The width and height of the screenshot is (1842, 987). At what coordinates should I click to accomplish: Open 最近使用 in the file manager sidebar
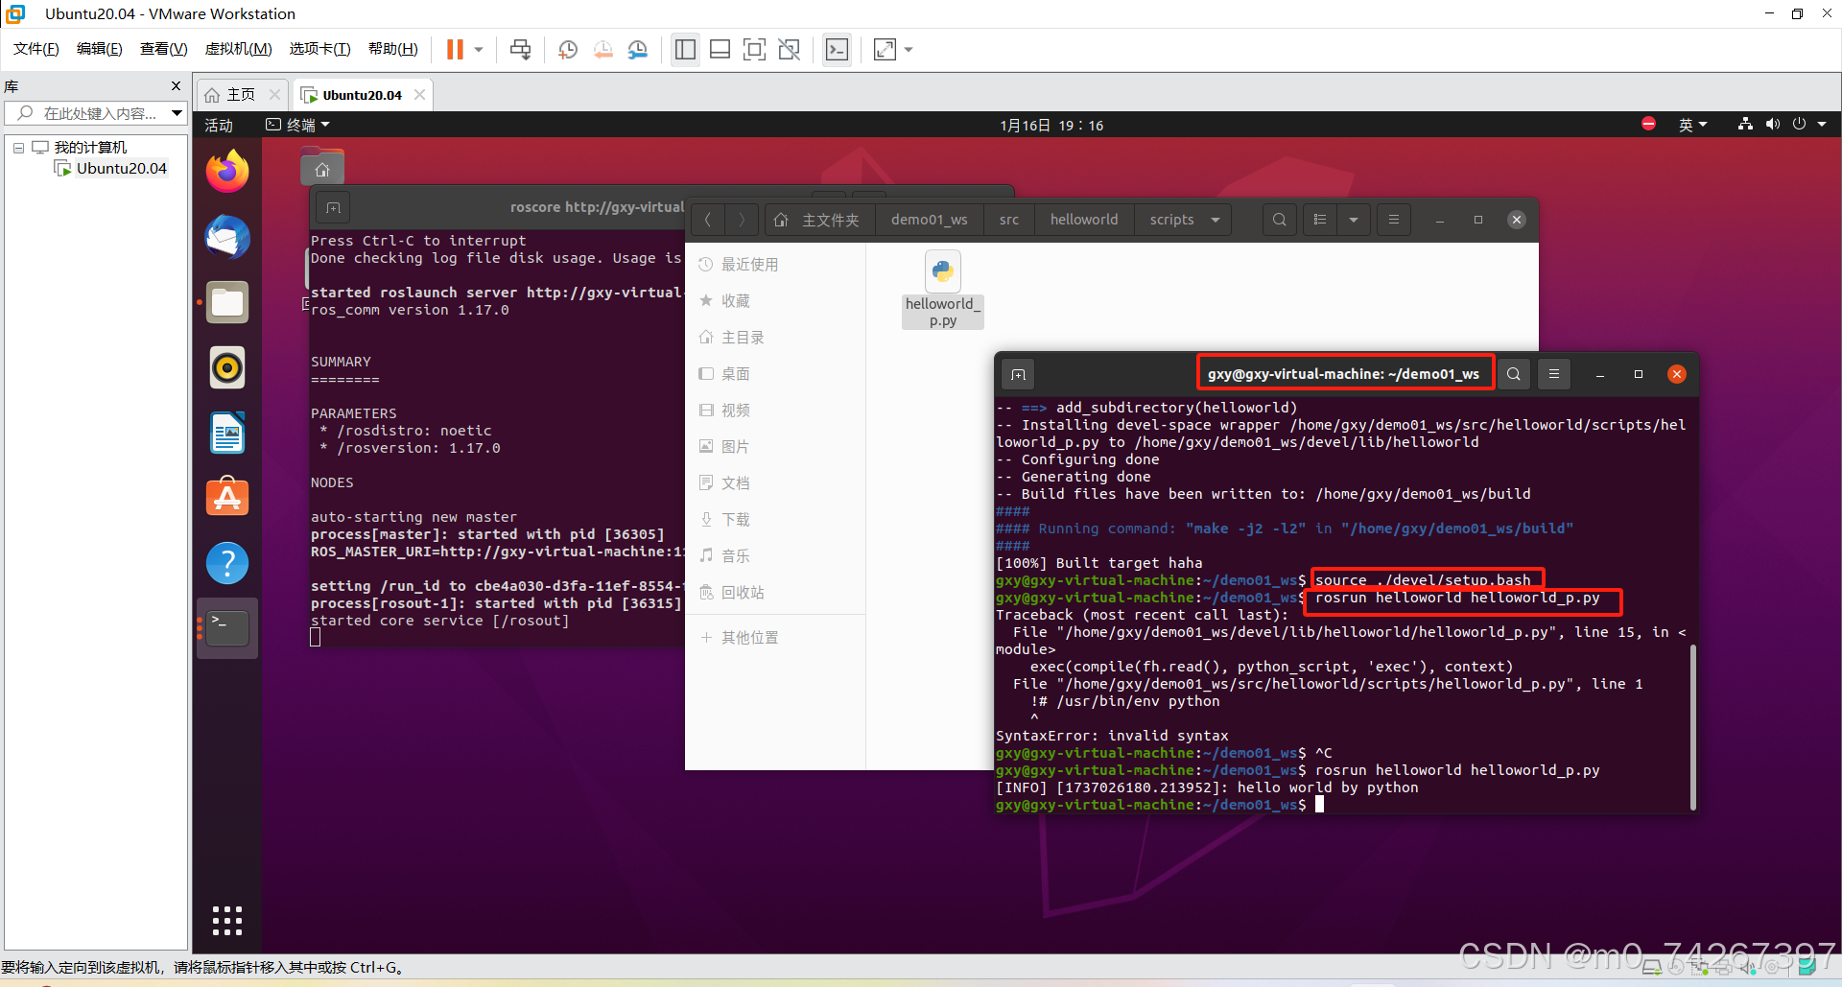coord(775,265)
